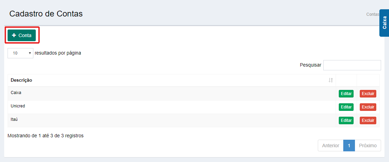Select the Caixa table row text
Screen dimensions: 389x162
[x=16, y=93]
